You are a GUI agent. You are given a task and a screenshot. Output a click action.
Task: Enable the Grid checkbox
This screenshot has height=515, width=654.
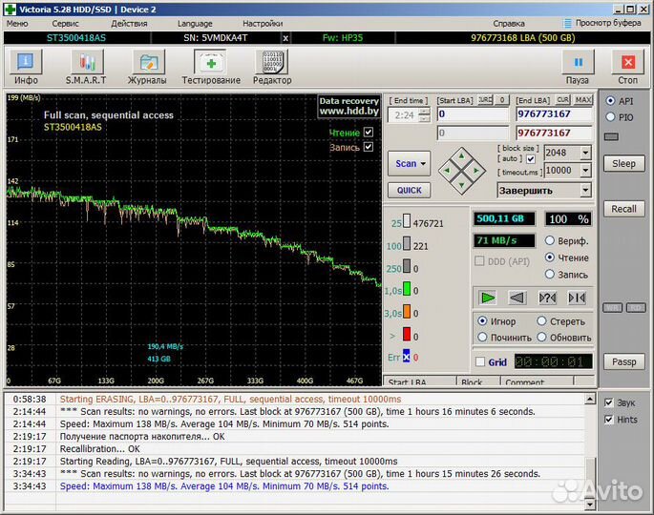click(x=480, y=362)
